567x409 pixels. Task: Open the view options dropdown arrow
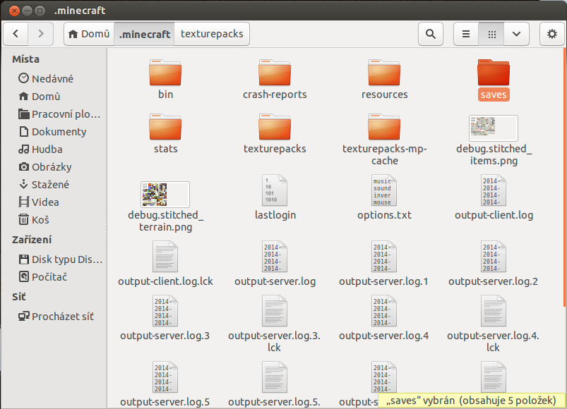(516, 34)
